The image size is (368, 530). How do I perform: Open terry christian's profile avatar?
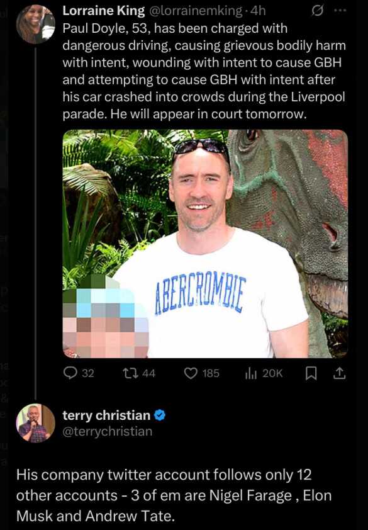[35, 423]
